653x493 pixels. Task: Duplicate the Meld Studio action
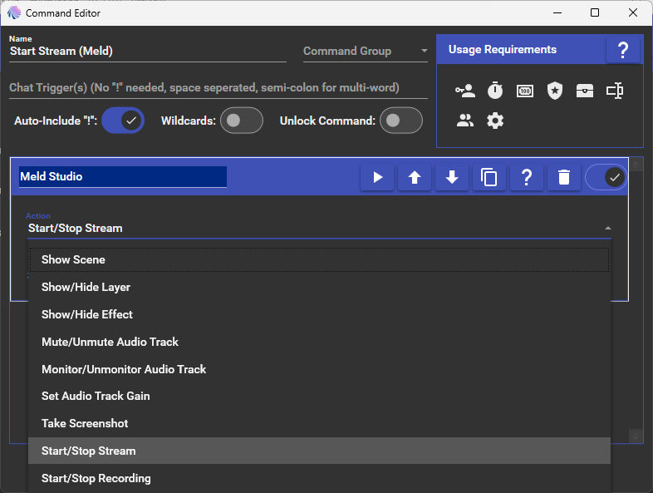tap(489, 177)
